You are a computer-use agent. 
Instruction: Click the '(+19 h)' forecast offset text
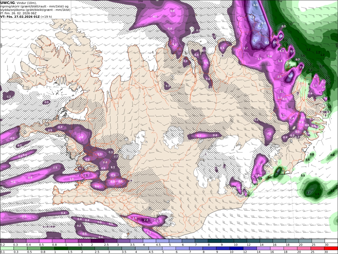pyautogui.click(x=46, y=16)
